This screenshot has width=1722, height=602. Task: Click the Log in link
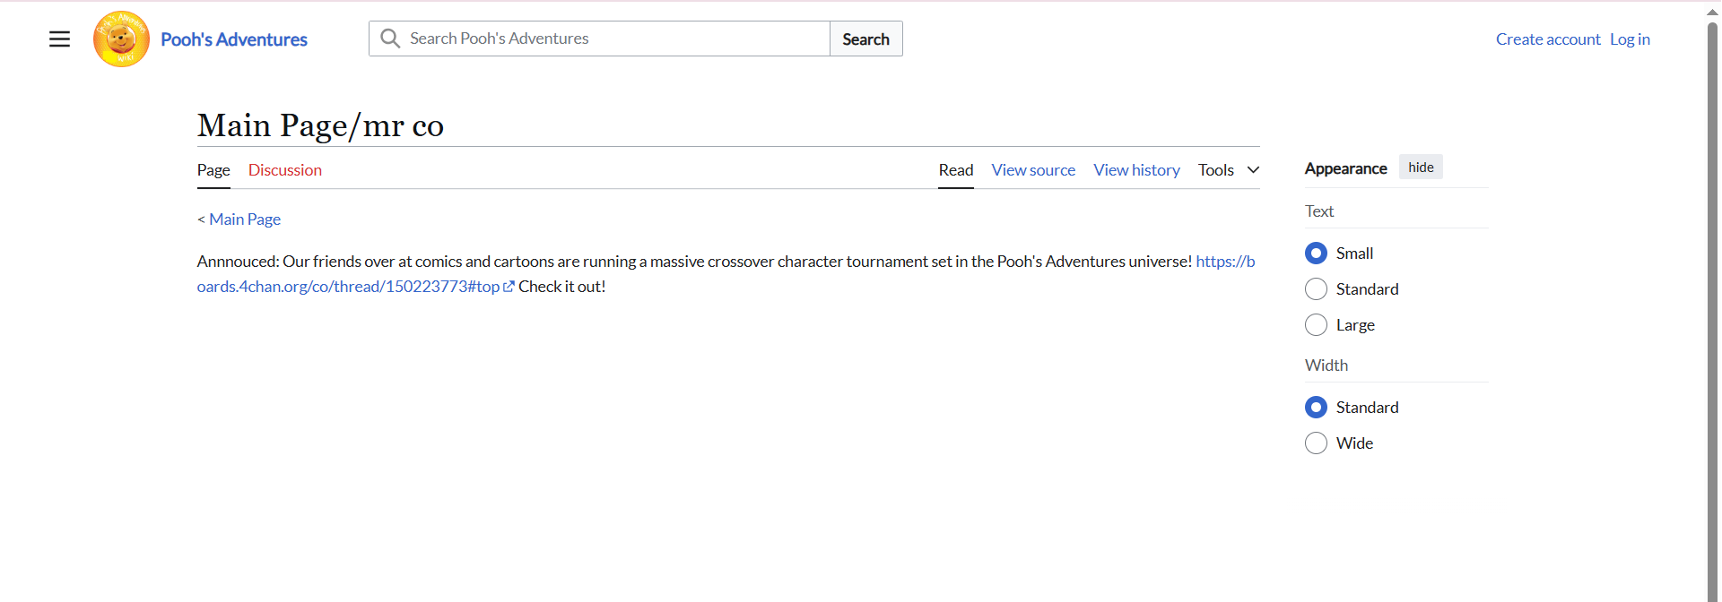[1630, 39]
